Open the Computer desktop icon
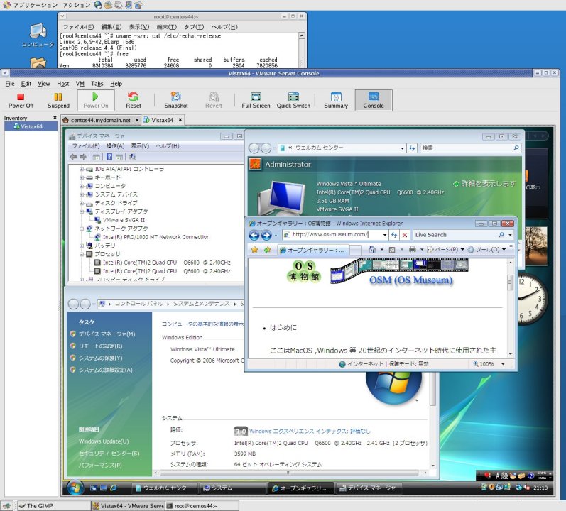Image resolution: width=566 pixels, height=511 pixels. click(x=38, y=35)
